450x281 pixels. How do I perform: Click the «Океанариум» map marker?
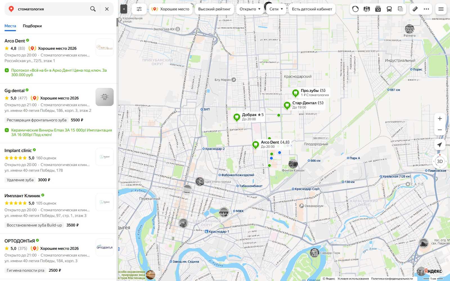tap(301, 206)
